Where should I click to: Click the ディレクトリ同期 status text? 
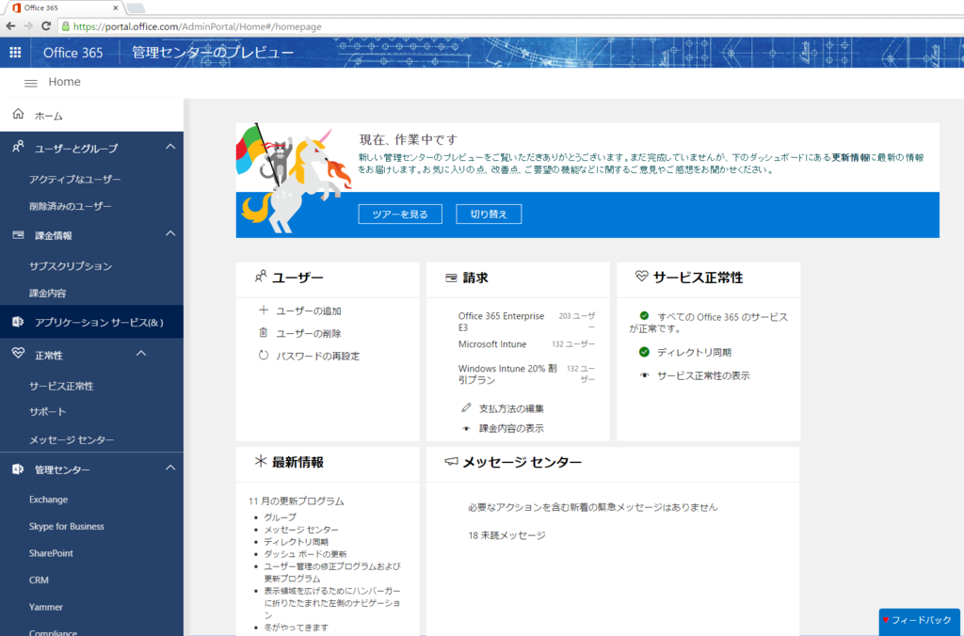pyautogui.click(x=694, y=353)
